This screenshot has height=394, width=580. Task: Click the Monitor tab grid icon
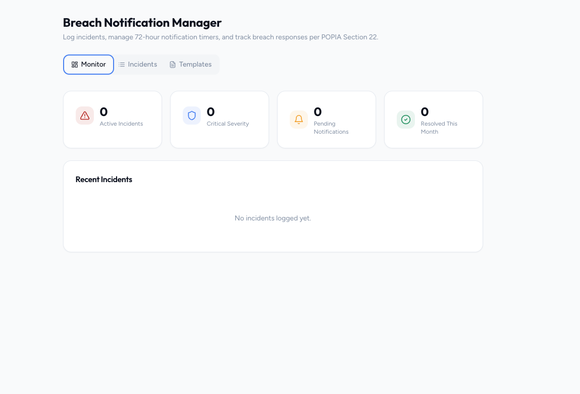(75, 65)
